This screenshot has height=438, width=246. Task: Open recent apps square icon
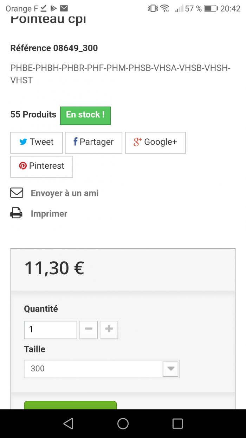point(177,424)
